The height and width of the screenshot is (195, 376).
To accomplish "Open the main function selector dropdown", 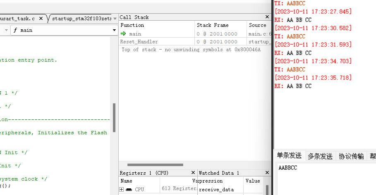I will click(x=115, y=30).
